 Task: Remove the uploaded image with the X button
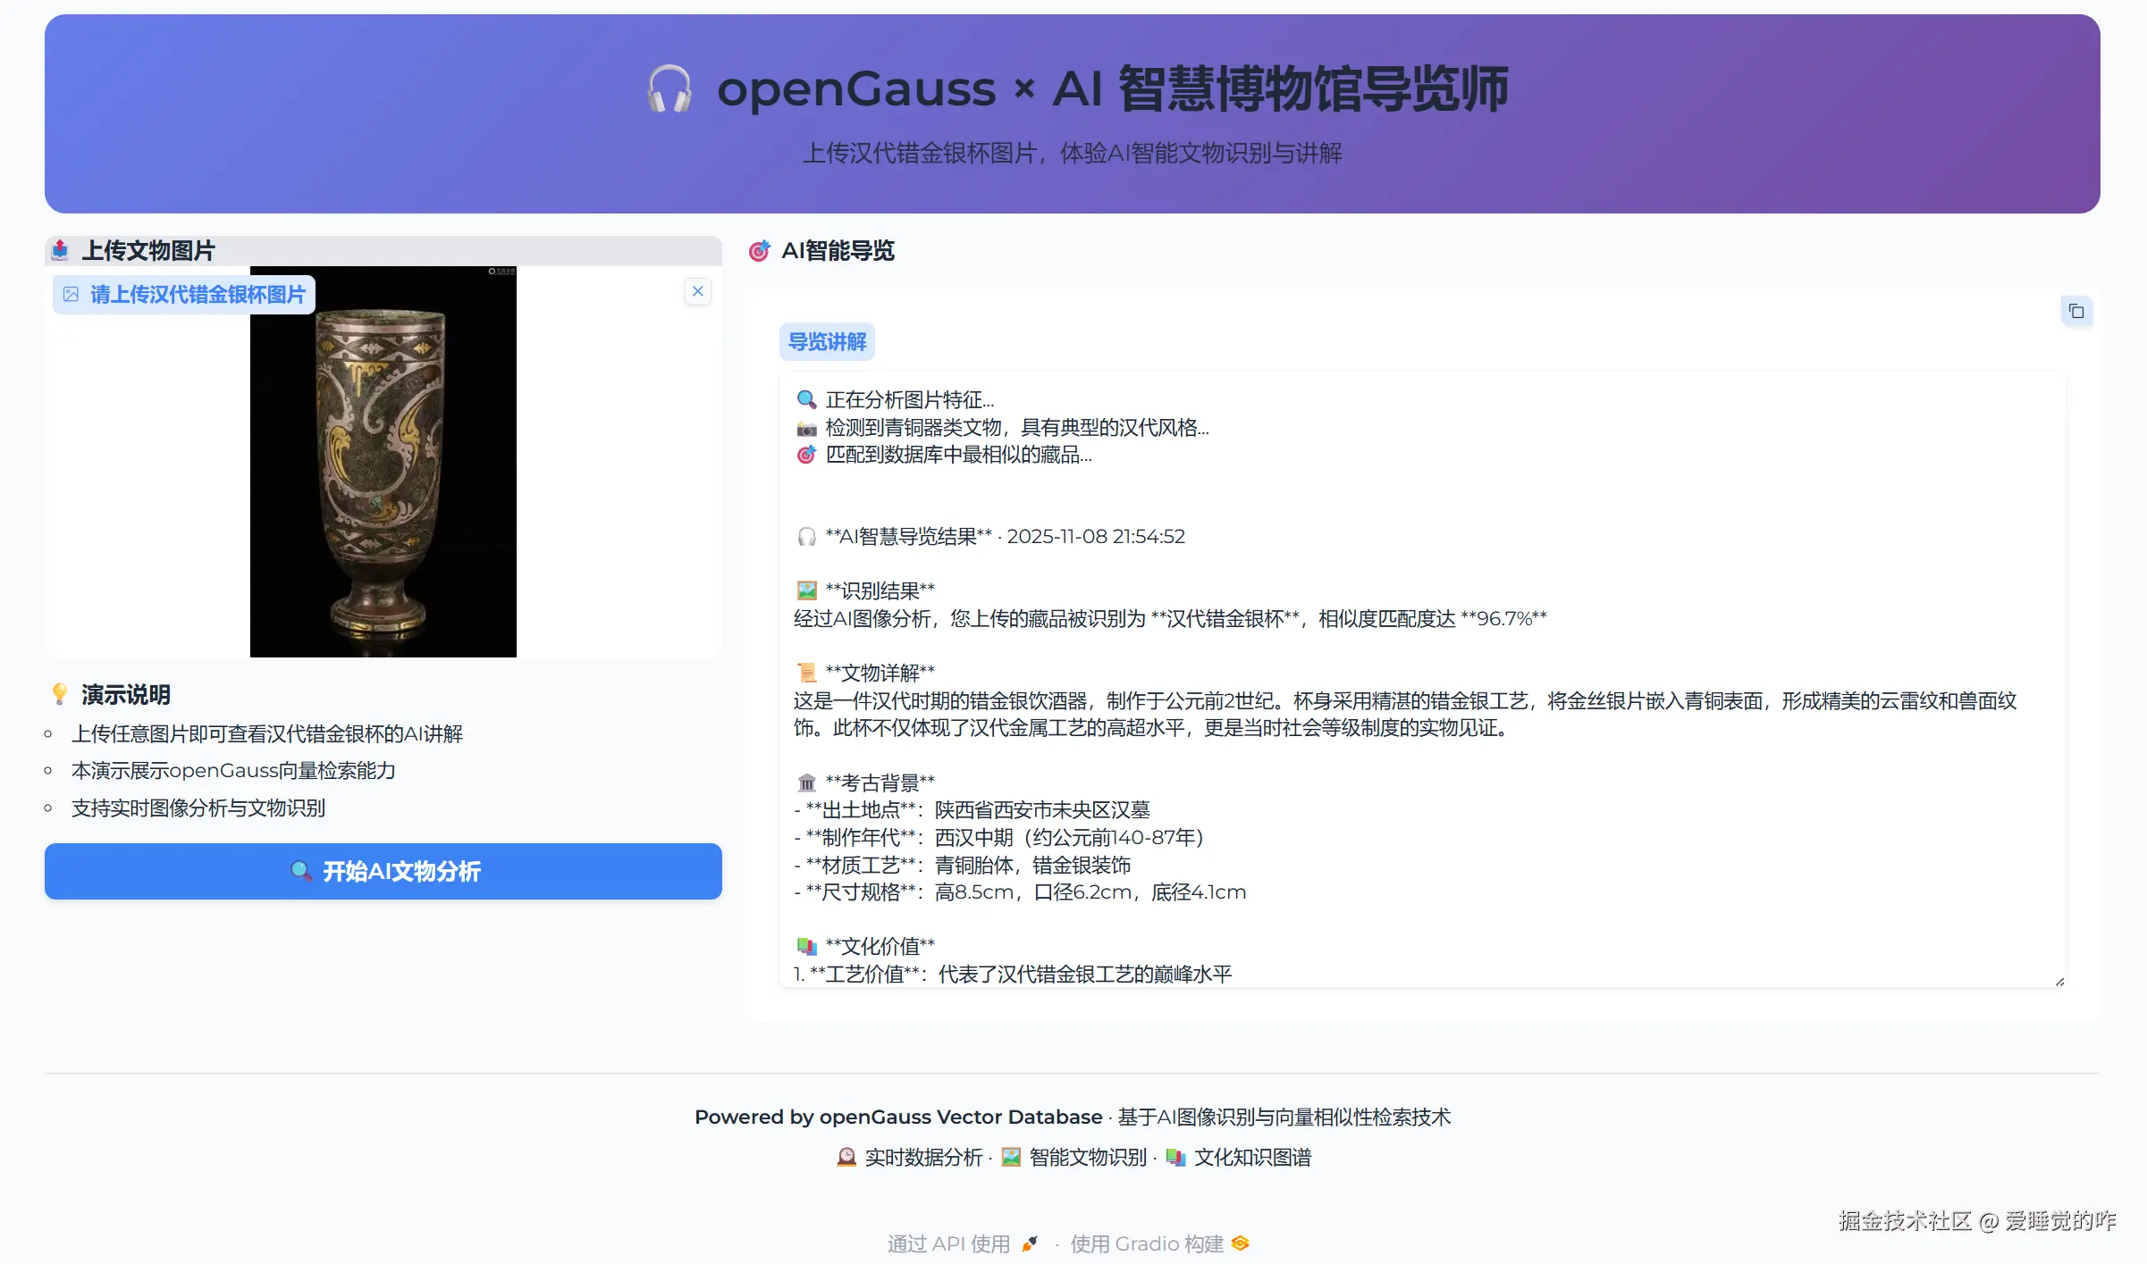click(x=697, y=290)
